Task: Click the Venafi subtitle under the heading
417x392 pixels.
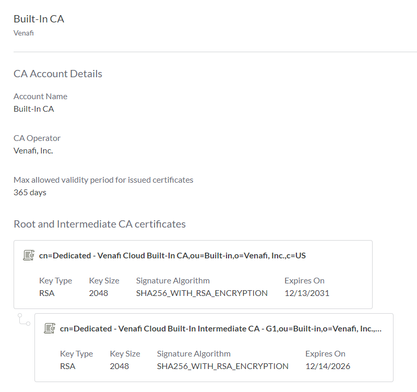Action: (x=23, y=33)
